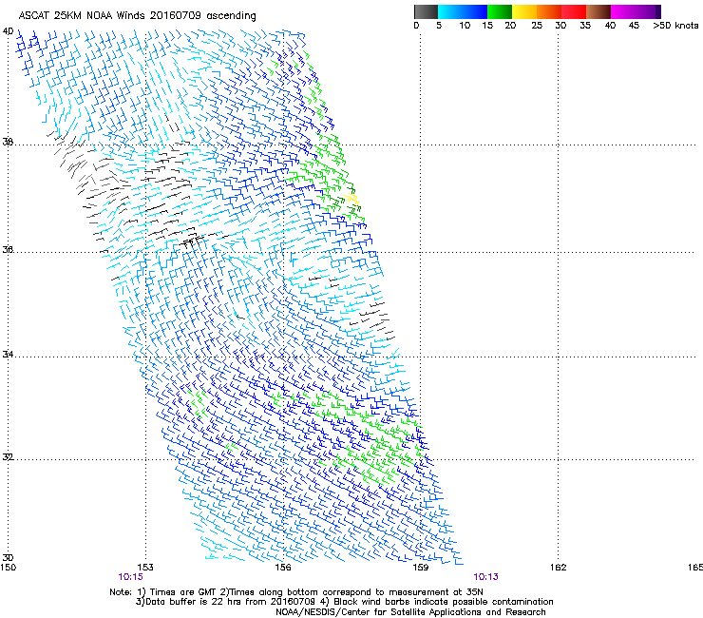Click the "35" legend scale label

pyautogui.click(x=585, y=26)
